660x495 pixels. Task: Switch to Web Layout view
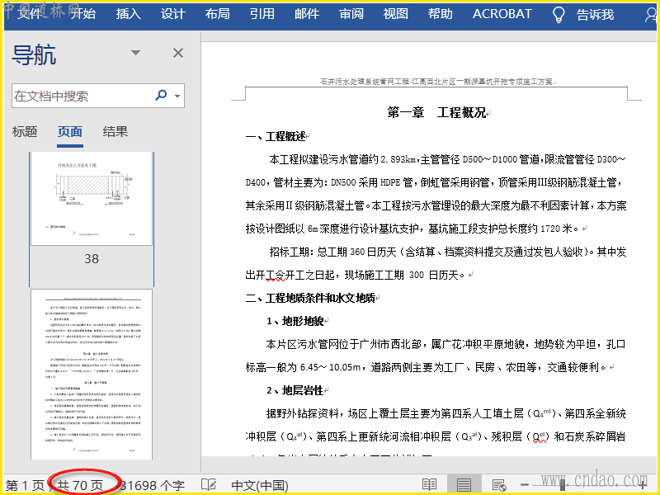[x=499, y=485]
